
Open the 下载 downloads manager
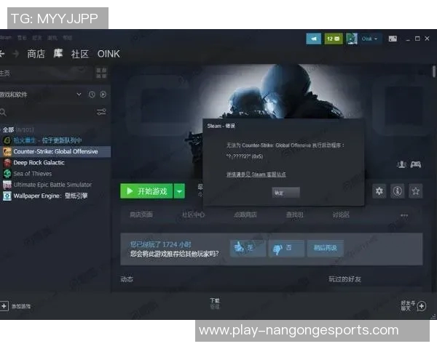click(x=215, y=303)
